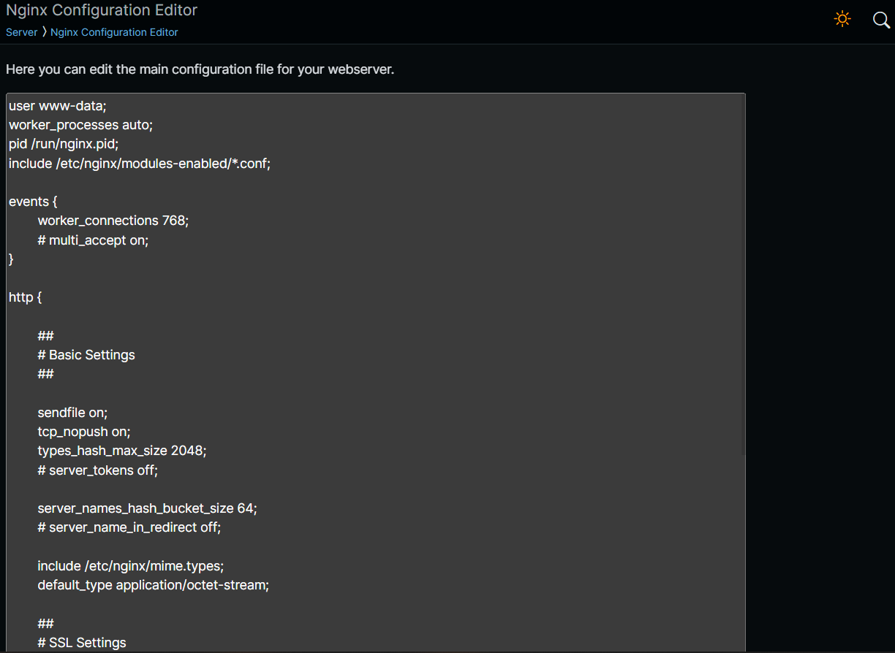Click the server_tokens off comment line
Screen dimensions: 895x653
coord(98,470)
